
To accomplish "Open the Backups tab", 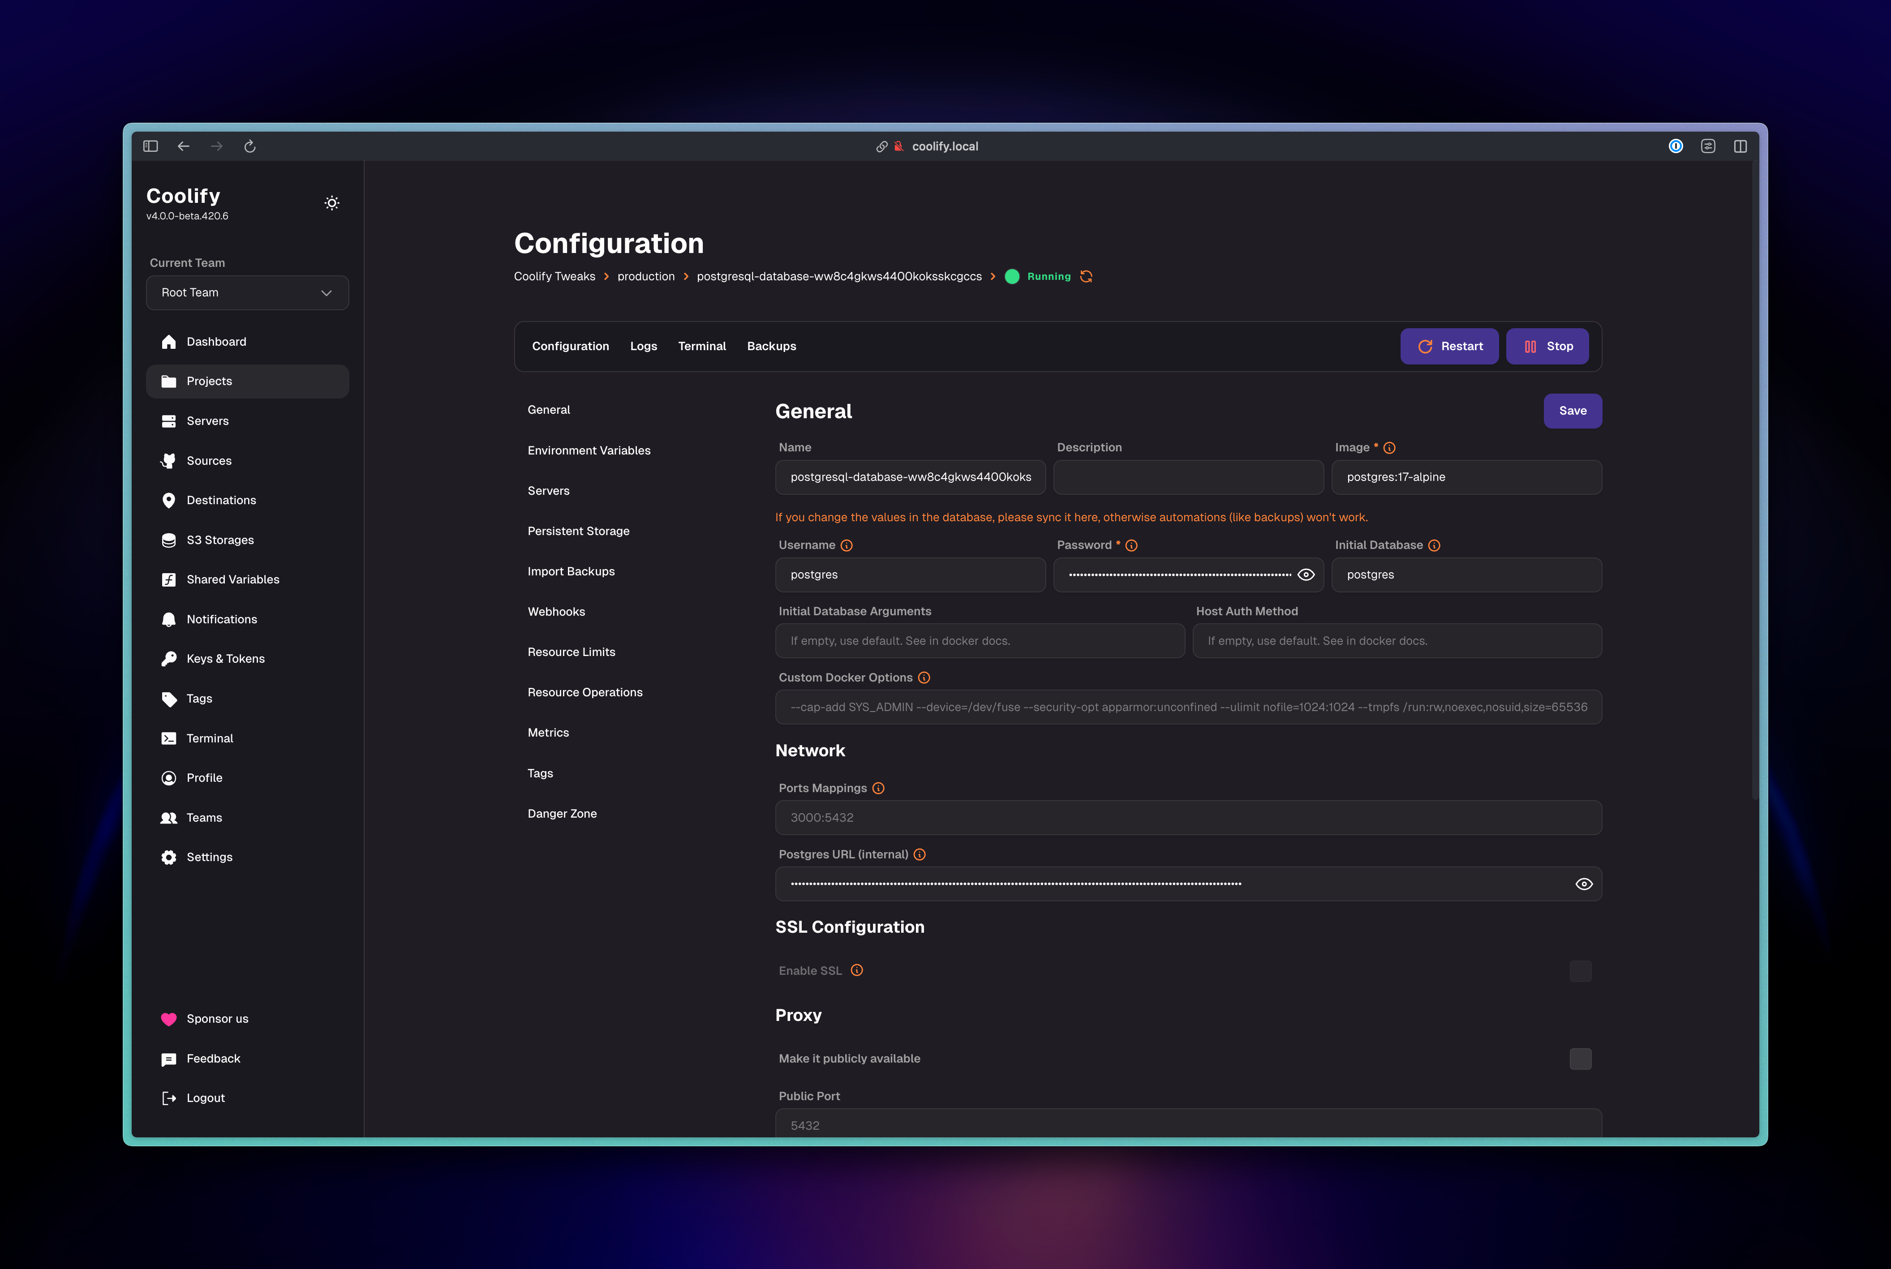I will (771, 347).
